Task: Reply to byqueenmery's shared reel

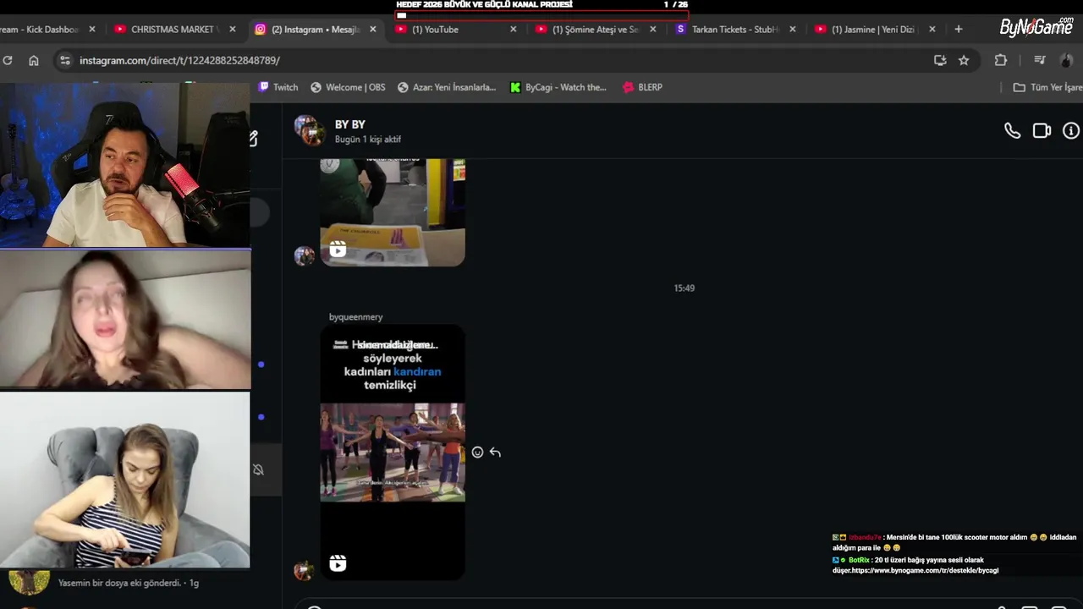Action: click(495, 453)
